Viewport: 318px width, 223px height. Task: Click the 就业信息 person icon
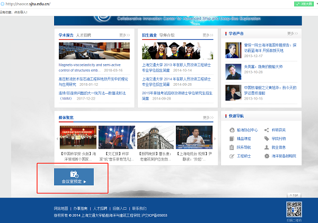pyautogui.click(x=267, y=147)
